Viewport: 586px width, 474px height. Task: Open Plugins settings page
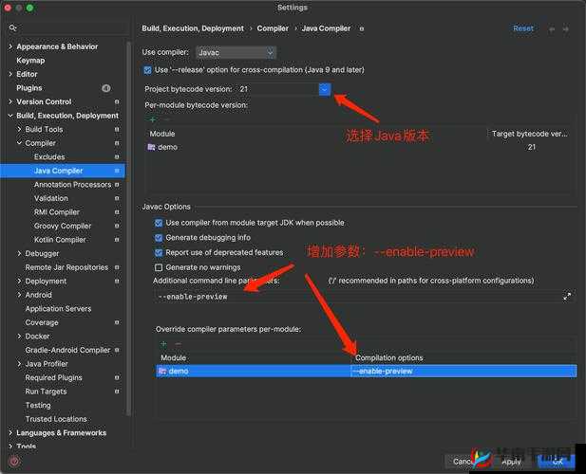(x=29, y=88)
